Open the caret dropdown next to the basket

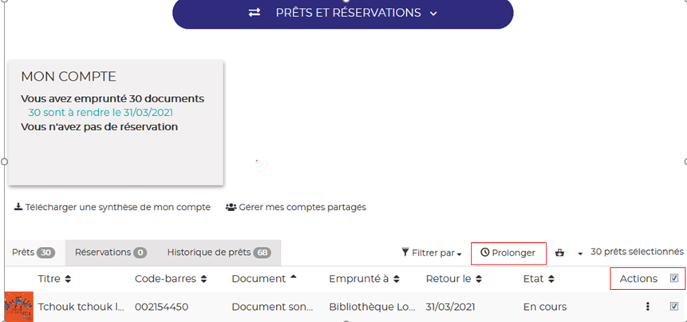[x=579, y=252]
